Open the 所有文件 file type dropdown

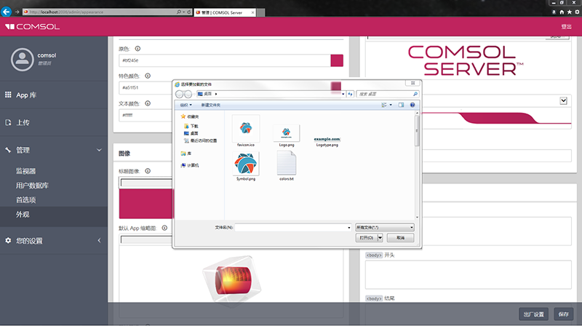tap(385, 227)
